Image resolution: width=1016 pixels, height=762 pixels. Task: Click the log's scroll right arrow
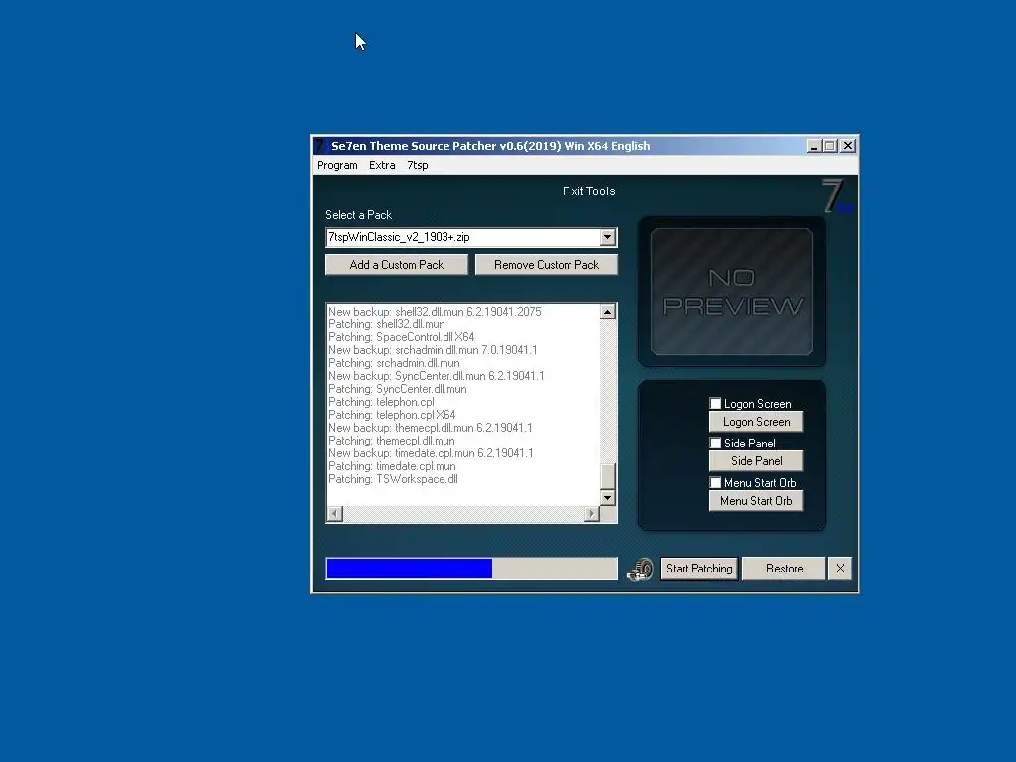pyautogui.click(x=591, y=514)
